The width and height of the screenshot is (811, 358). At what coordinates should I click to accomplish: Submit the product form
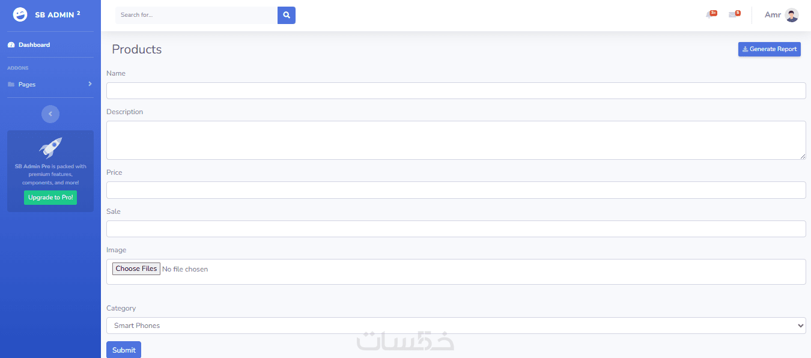coord(124,350)
